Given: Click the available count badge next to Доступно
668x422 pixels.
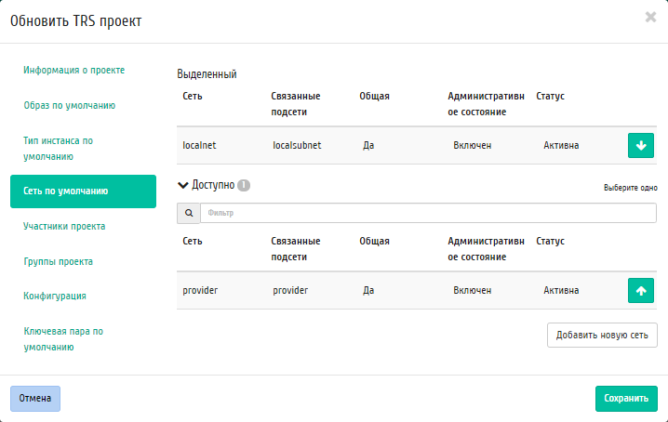Looking at the screenshot, I should pos(244,185).
